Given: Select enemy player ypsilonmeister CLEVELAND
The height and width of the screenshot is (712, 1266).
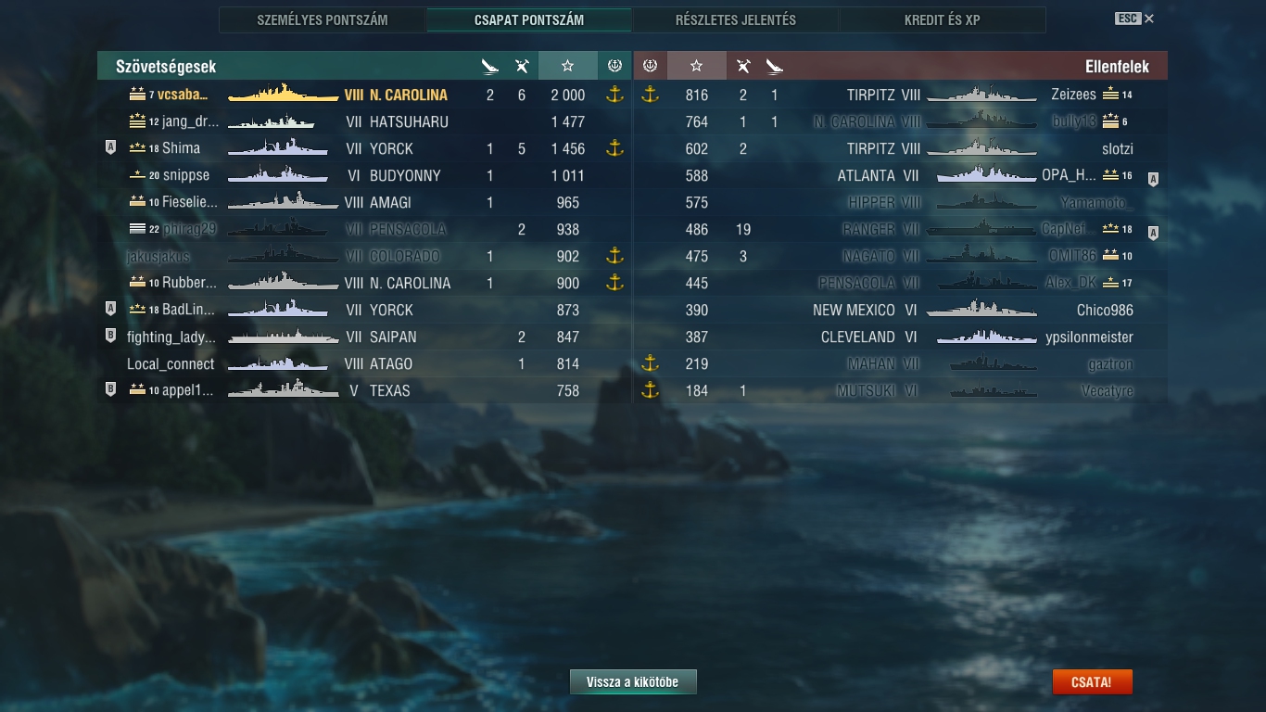Looking at the screenshot, I should 900,337.
